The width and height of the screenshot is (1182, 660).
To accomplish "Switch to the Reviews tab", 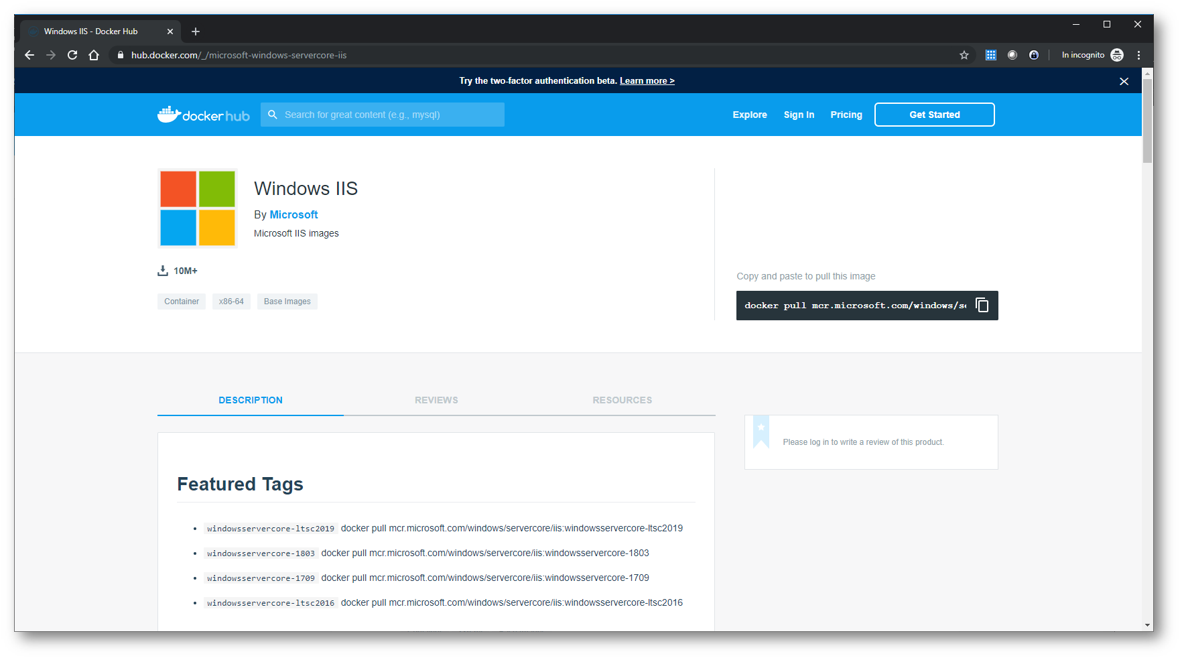I will pos(436,400).
